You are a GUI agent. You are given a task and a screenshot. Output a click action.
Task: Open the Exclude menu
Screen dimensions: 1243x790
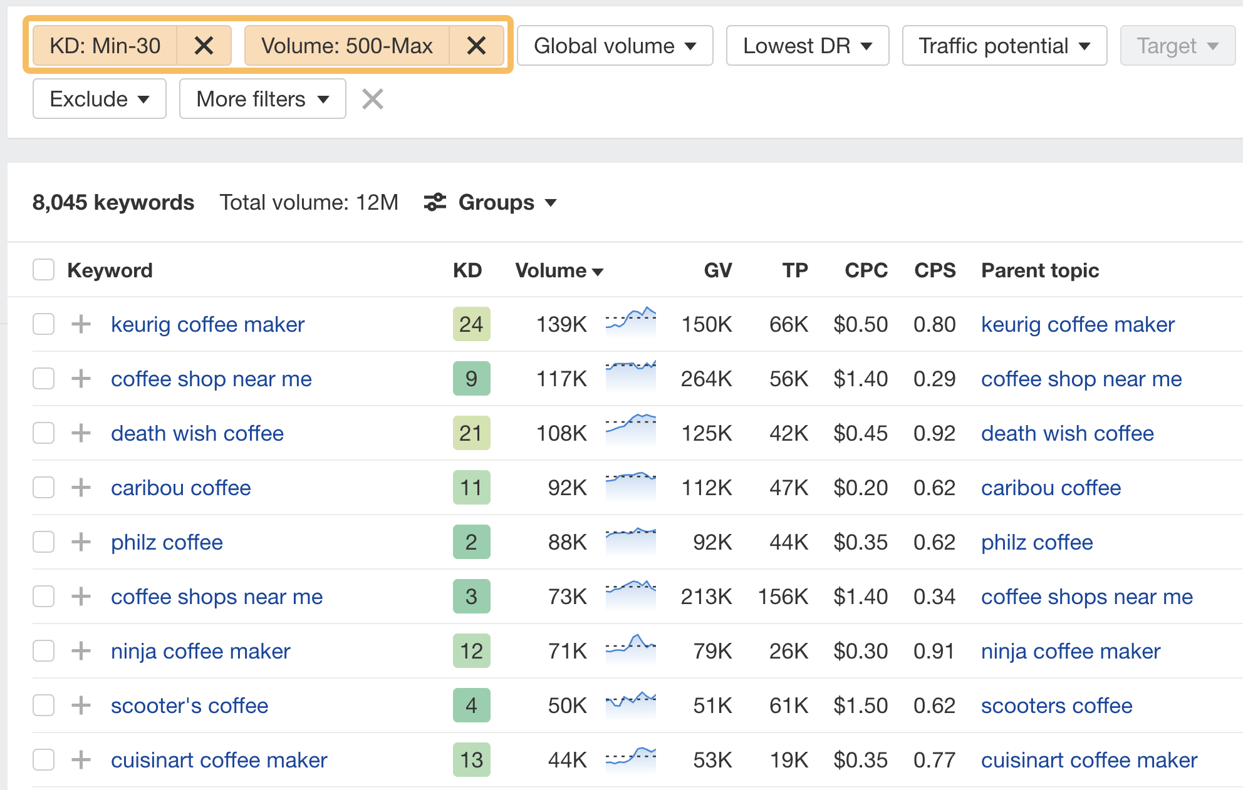point(98,98)
